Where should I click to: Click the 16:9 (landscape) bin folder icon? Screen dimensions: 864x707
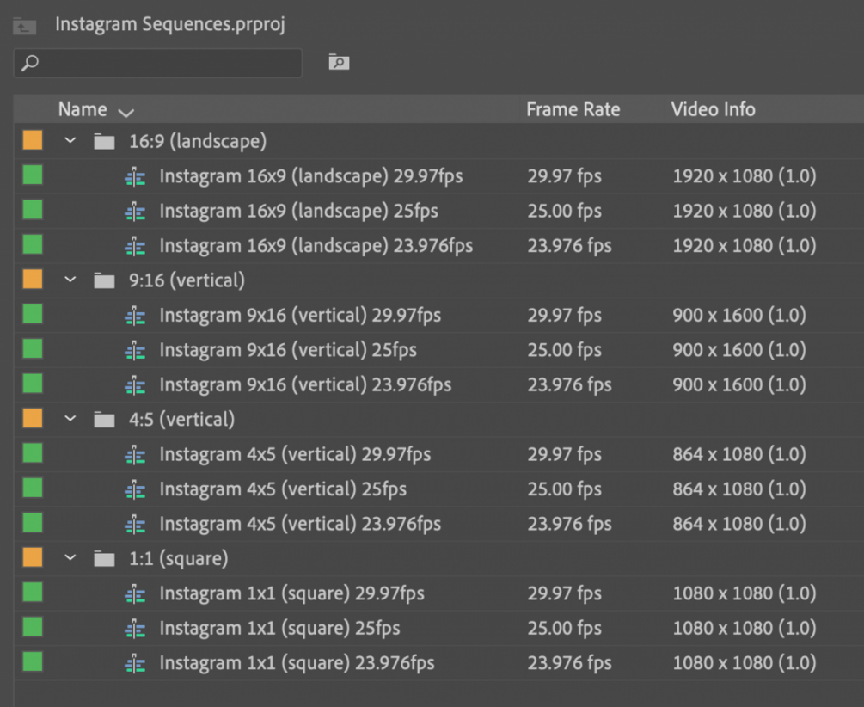click(x=104, y=142)
